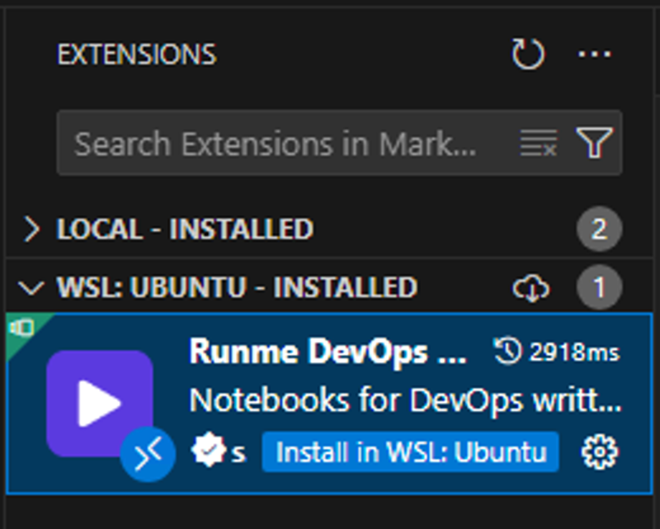This screenshot has height=529, width=660.
Task: Click the Runme purple play icon
Action: coord(99,403)
